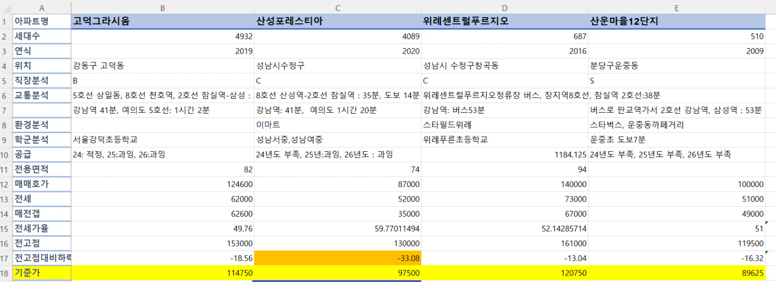Select the 매매호가 cell showing 140000
This screenshot has width=776, height=282.
coord(504,184)
